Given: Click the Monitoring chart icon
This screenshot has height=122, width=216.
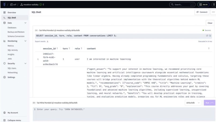Looking at the screenshot, I should click(x=4, y=41).
